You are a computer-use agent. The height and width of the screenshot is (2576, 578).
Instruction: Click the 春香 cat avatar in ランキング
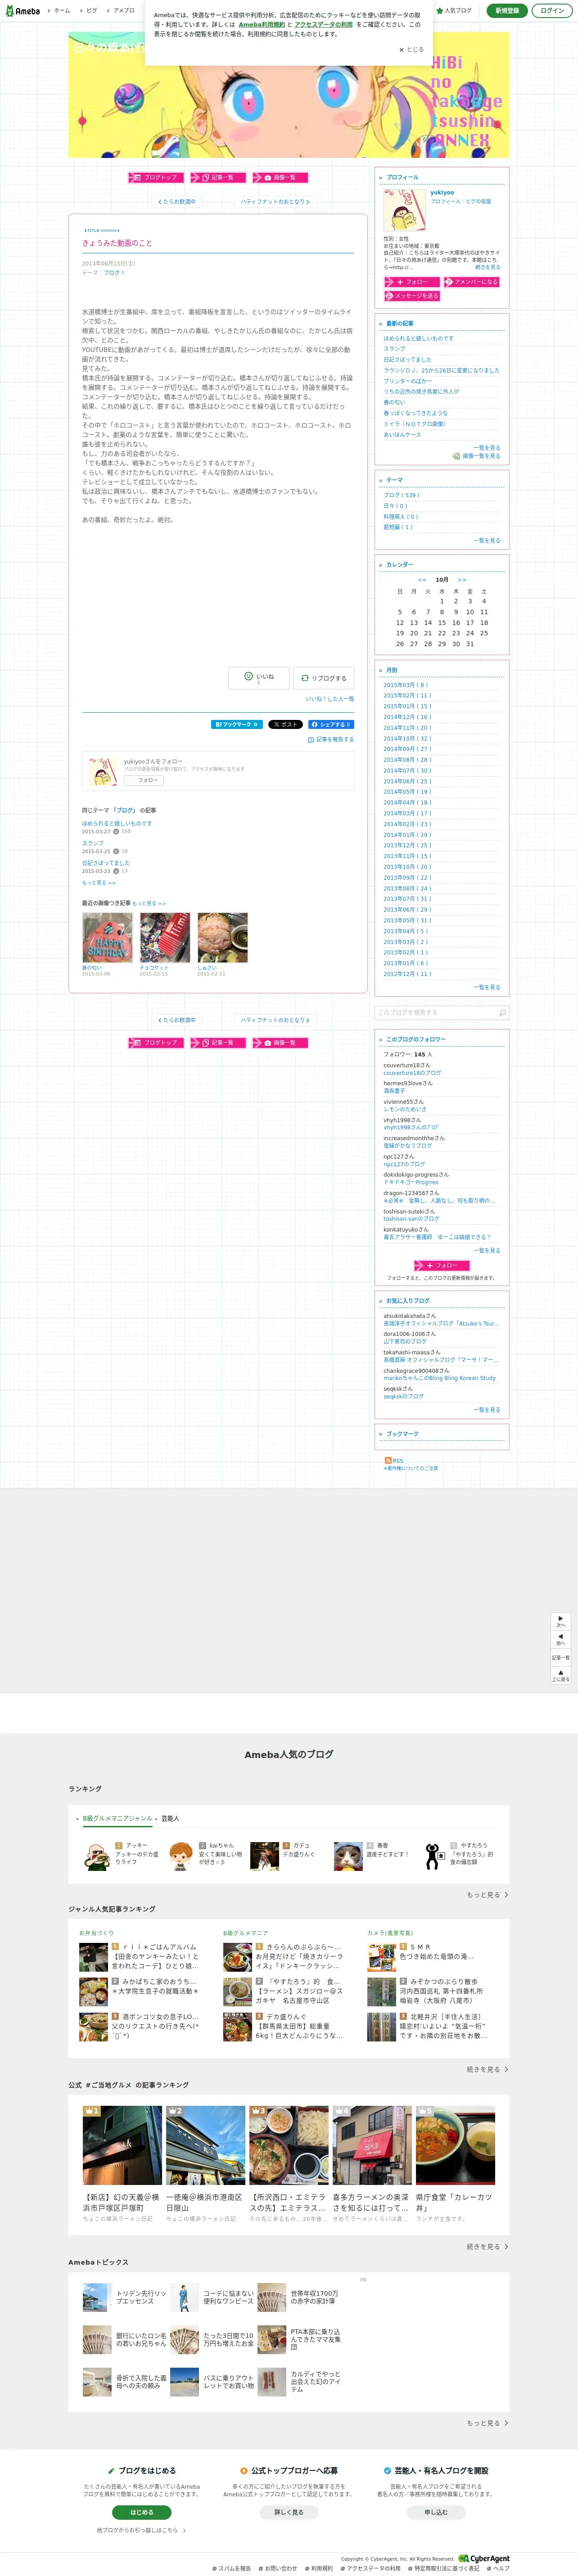point(348,1856)
